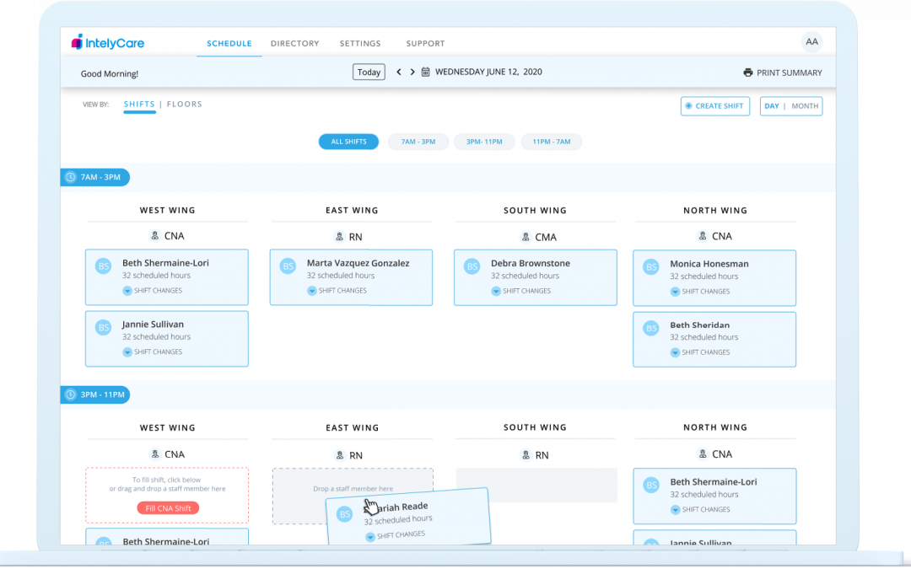Click the printer icon for Print Summary
The height and width of the screenshot is (569, 911).
(747, 72)
